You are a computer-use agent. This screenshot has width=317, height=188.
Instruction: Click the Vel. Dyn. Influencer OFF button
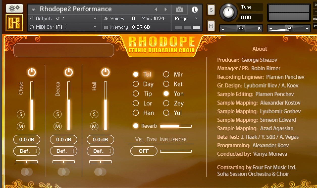point(144,151)
